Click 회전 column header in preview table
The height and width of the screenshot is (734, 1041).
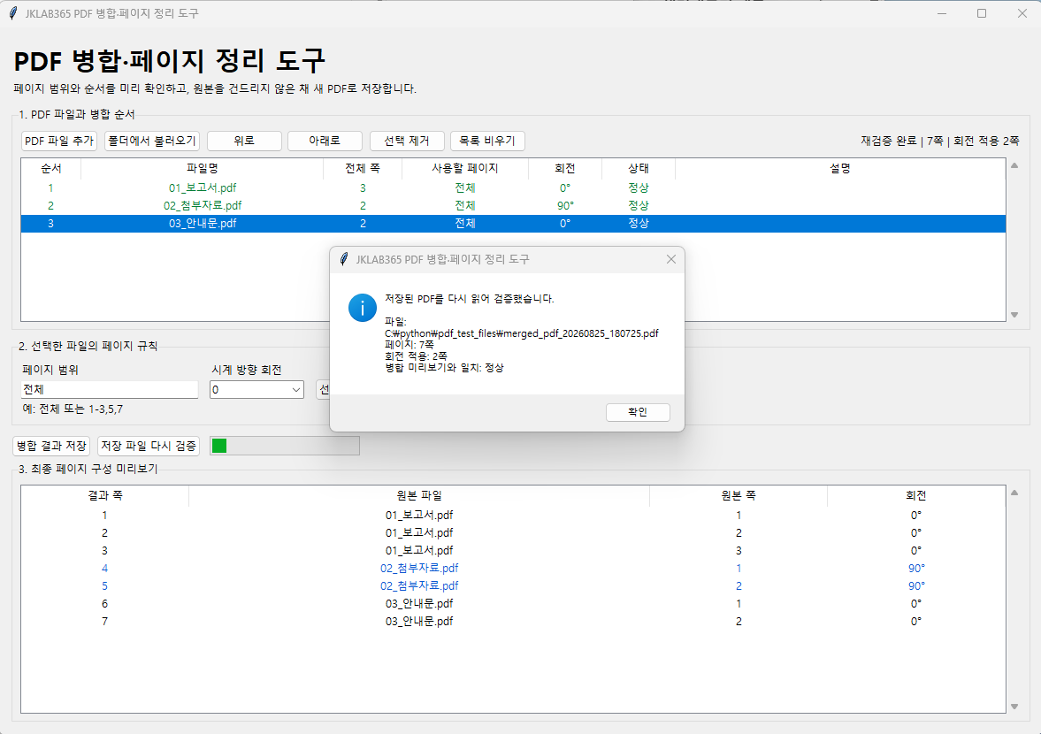click(x=916, y=496)
